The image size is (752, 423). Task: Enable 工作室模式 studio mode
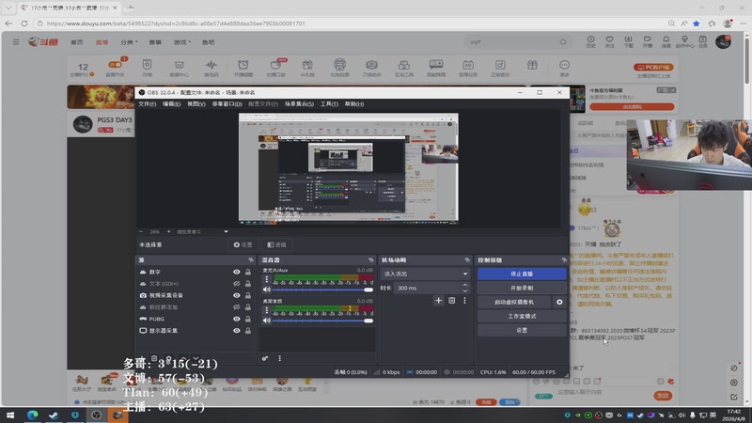point(522,317)
